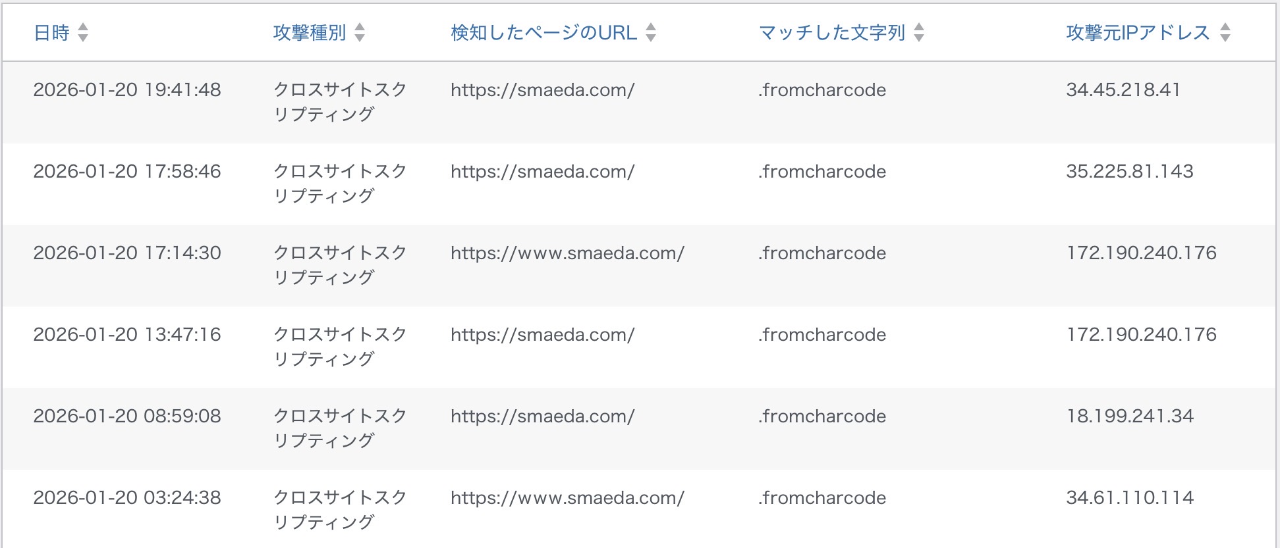Click sort arrows beside 攻撃種別 header
The image size is (1280, 548).
click(360, 32)
